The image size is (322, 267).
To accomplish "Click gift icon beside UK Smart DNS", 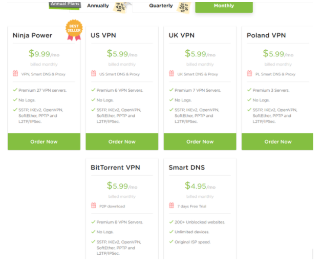I will [x=171, y=73].
